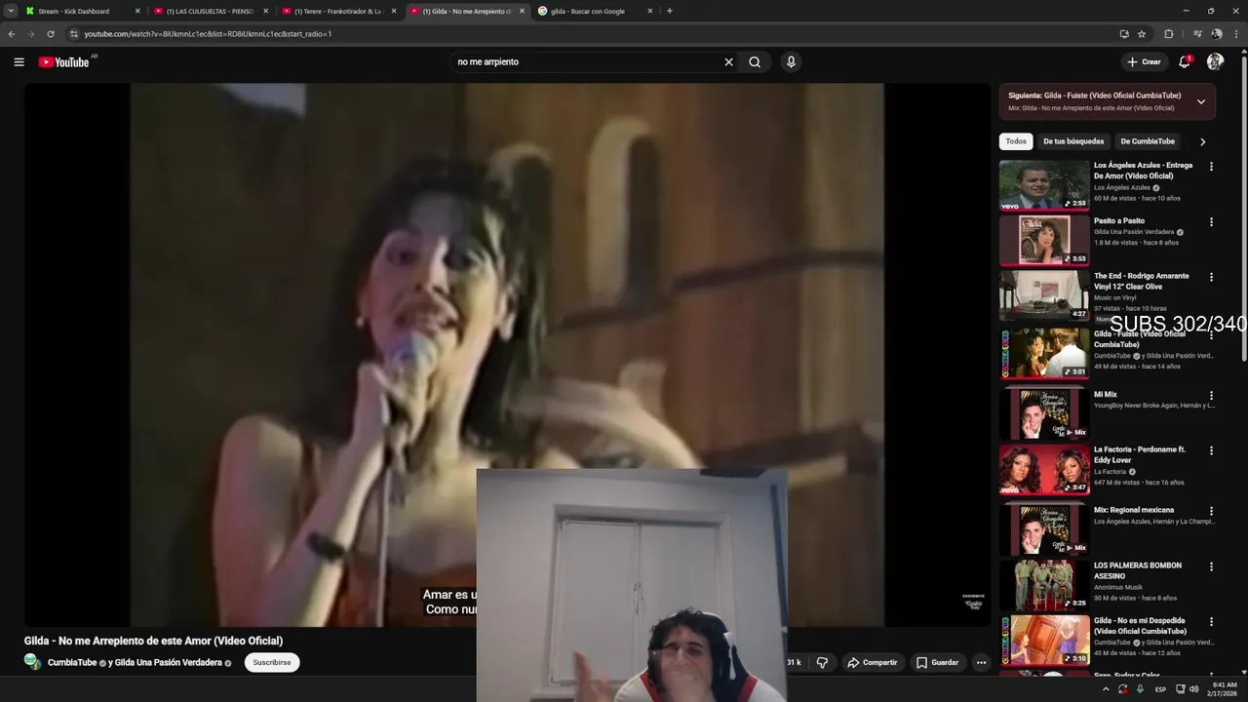Open the Chrome three-dot menu
The image size is (1248, 702).
(x=1236, y=33)
